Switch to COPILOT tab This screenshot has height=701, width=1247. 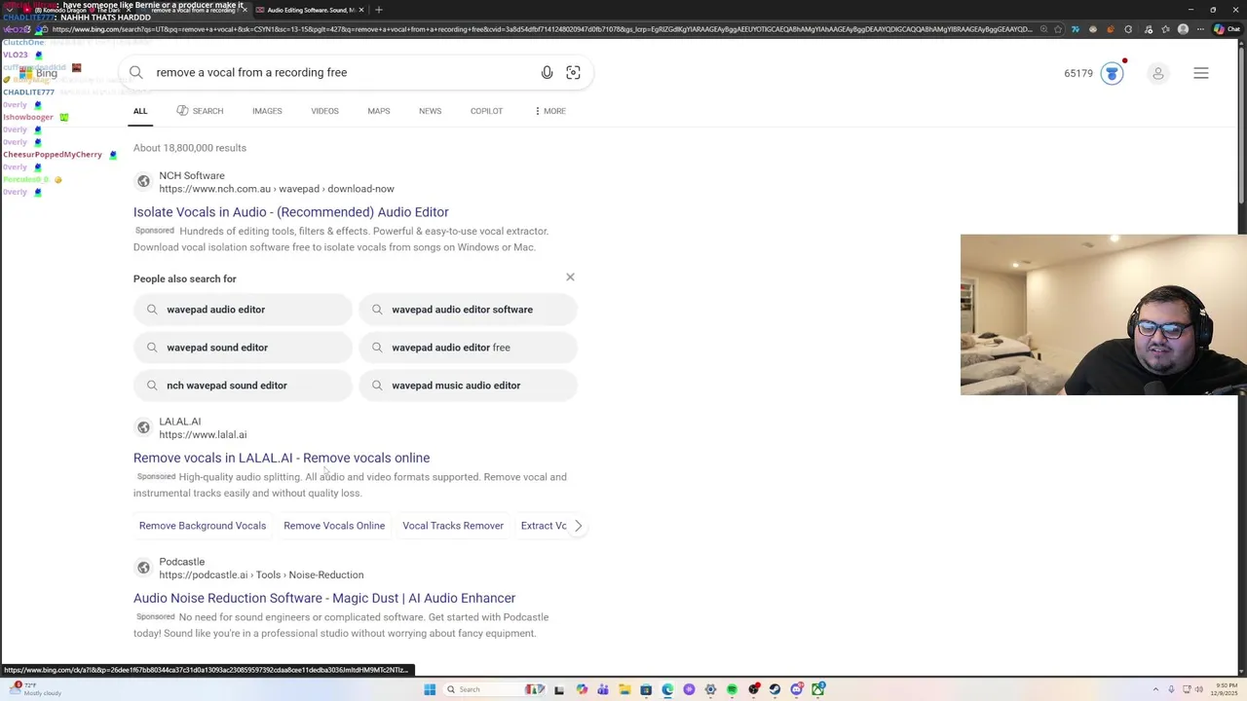point(486,111)
